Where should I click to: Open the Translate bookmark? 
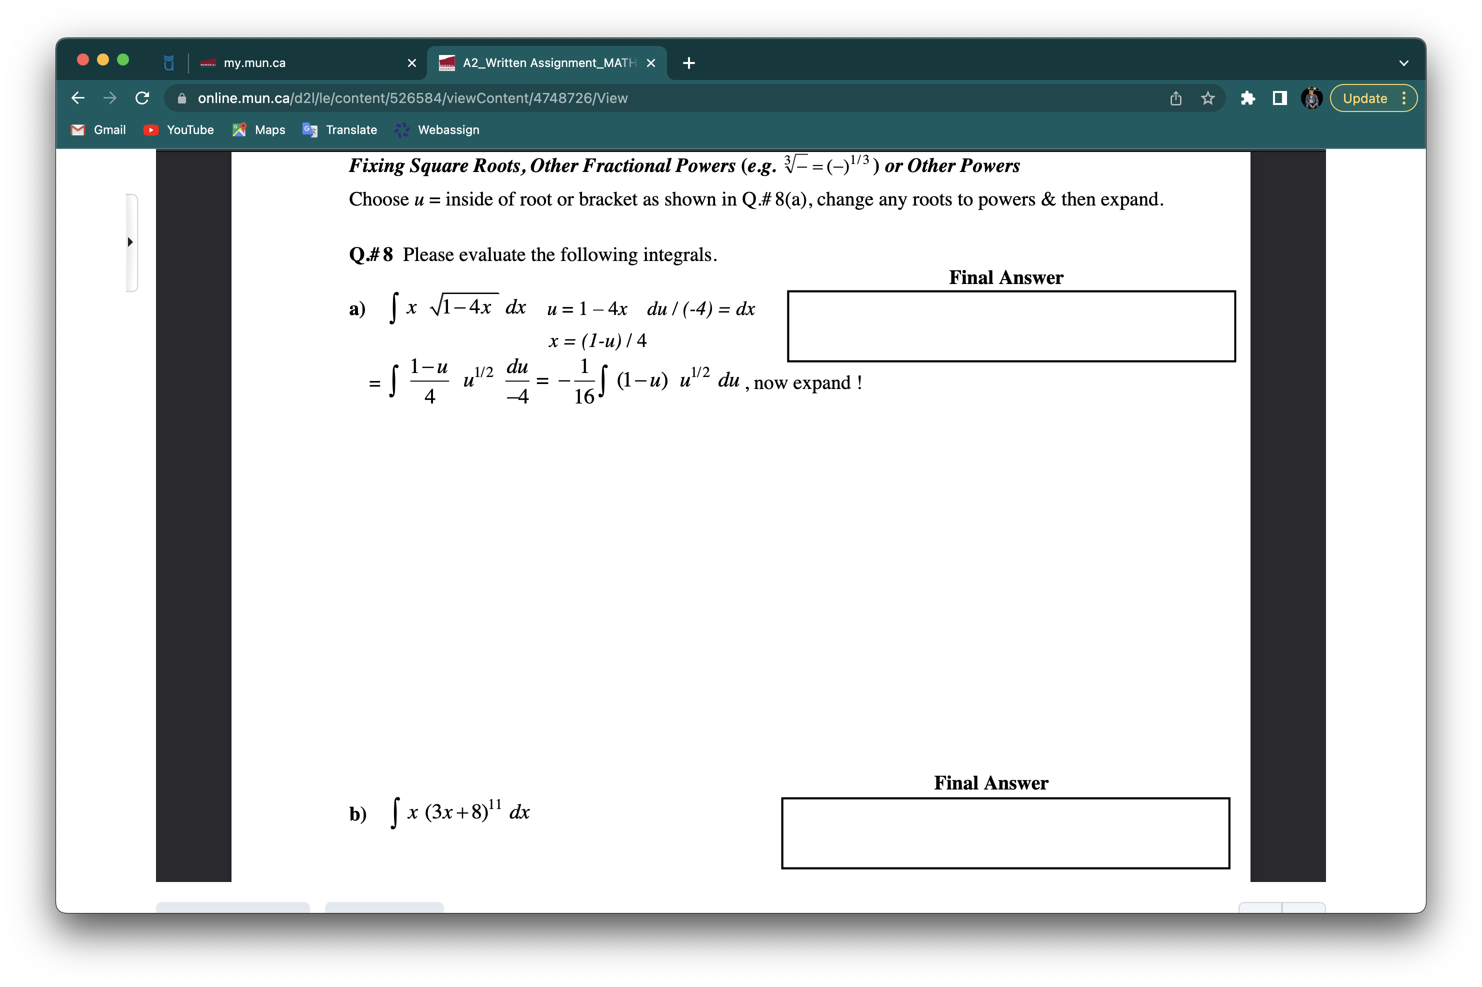tap(339, 129)
